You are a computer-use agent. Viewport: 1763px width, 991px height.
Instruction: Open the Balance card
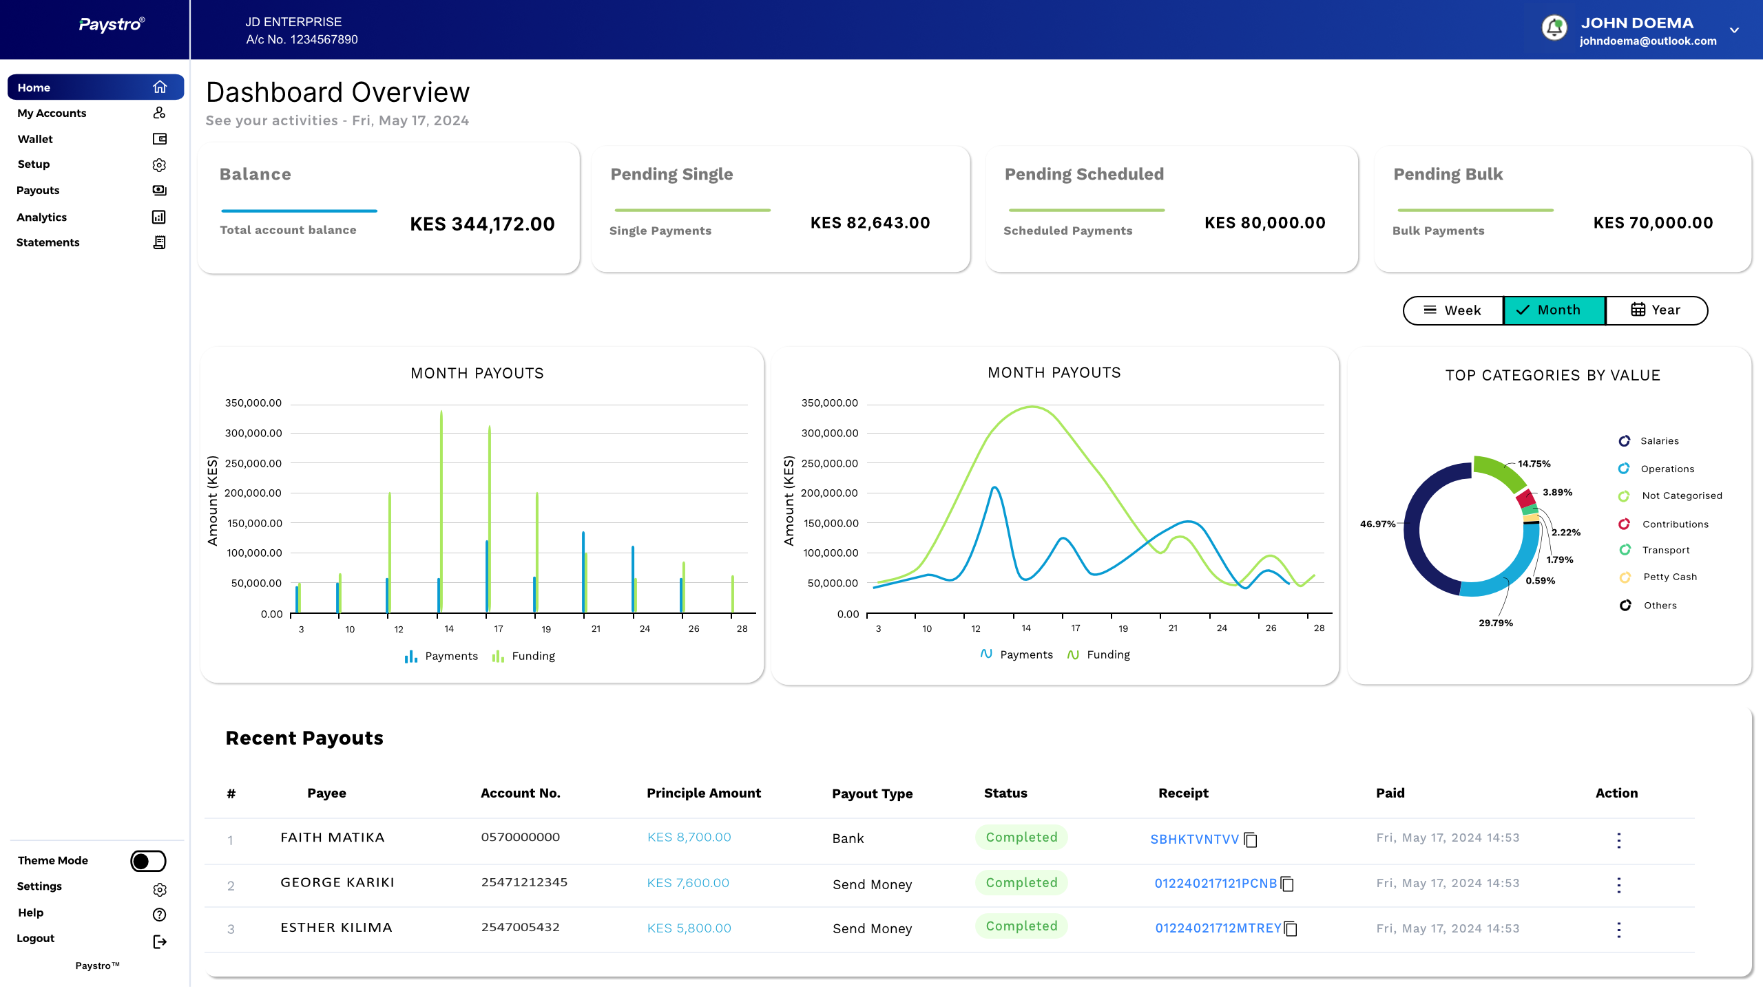388,209
